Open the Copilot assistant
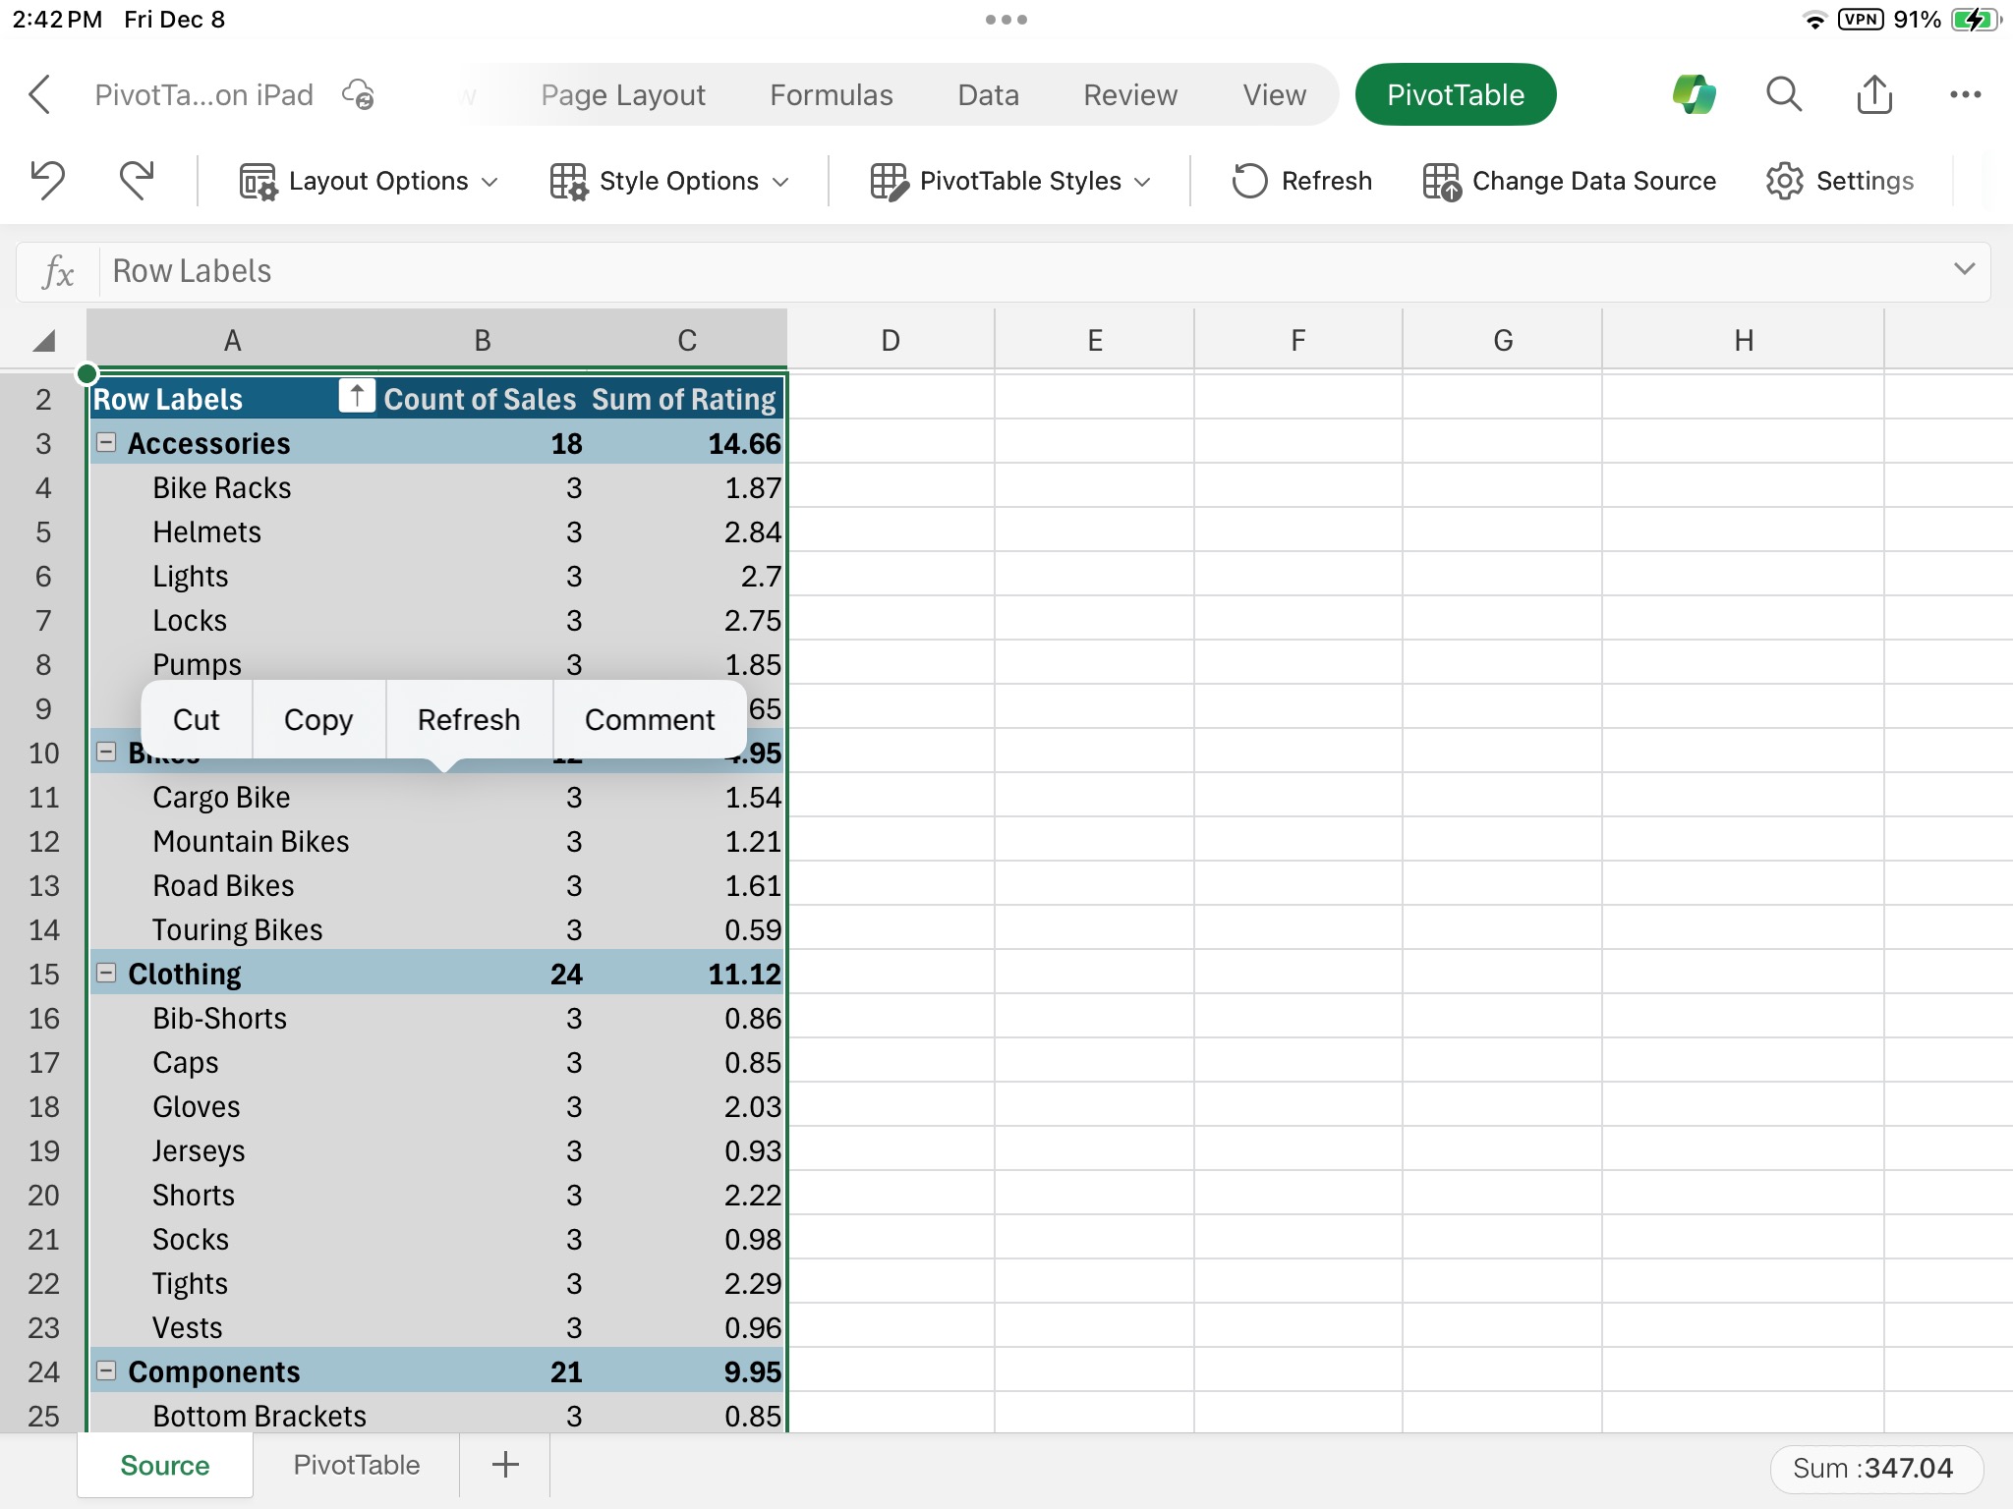 1695,94
